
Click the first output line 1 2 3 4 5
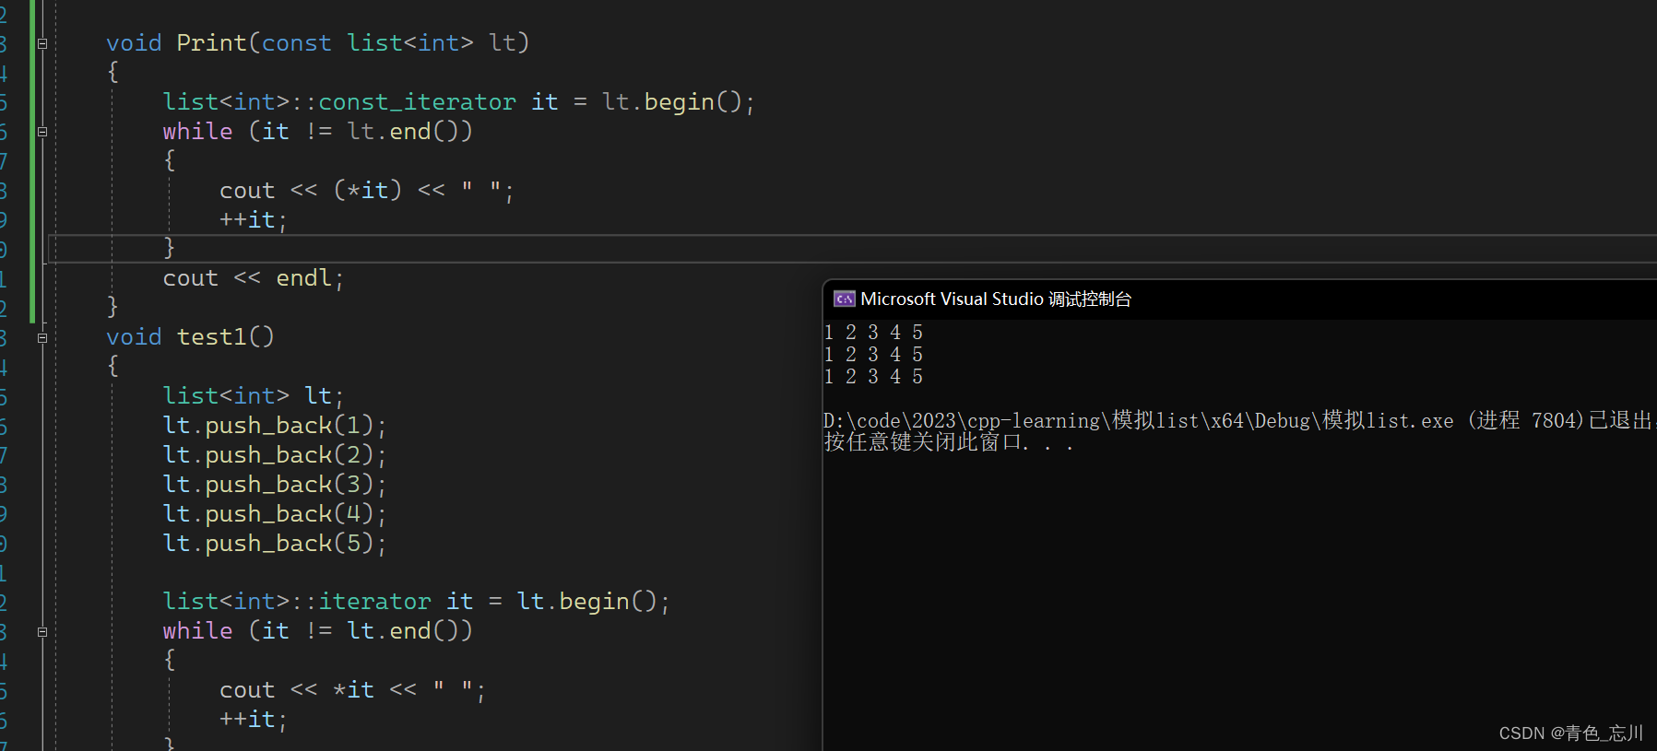pyautogui.click(x=873, y=332)
